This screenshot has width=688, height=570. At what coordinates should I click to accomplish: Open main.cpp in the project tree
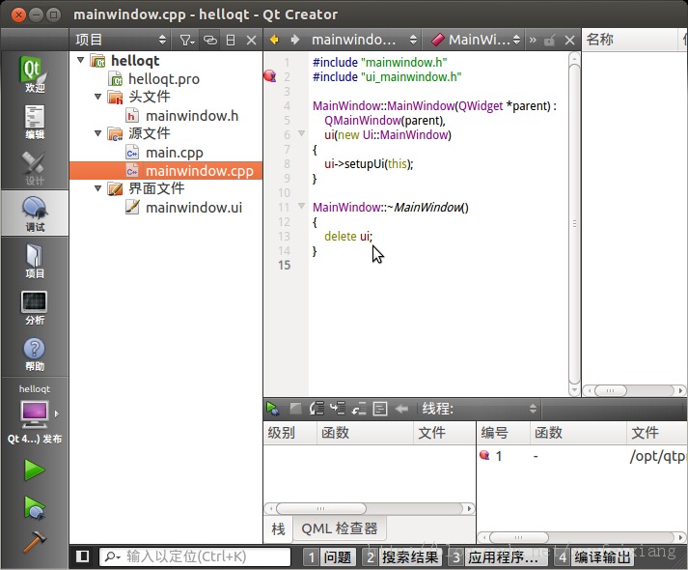point(174,153)
